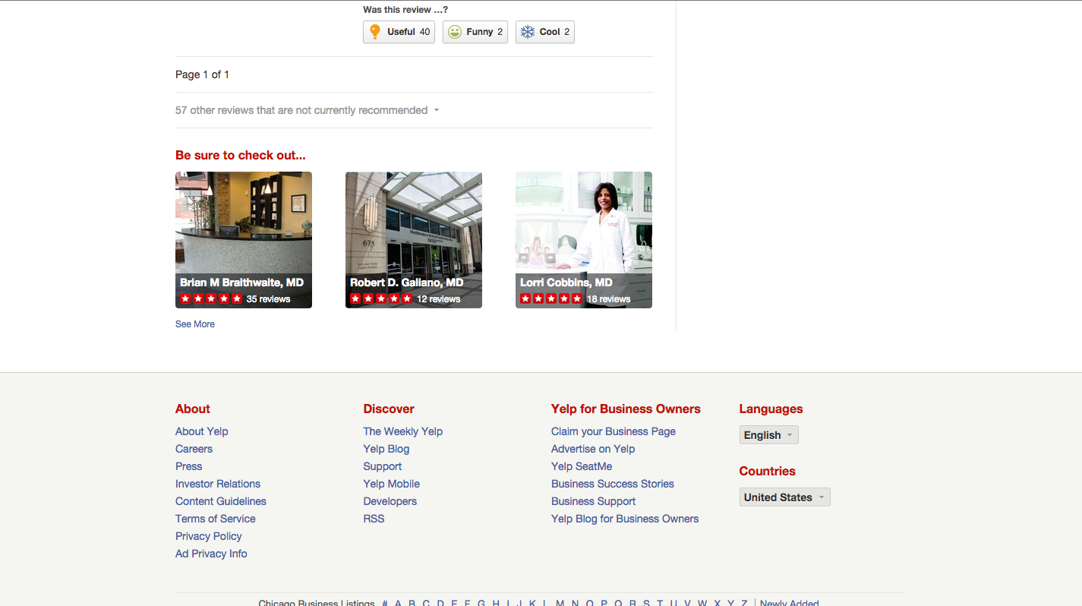The width and height of the screenshot is (1082, 606).
Task: Click the 'Page 1 of 1' text
Action: 202,74
